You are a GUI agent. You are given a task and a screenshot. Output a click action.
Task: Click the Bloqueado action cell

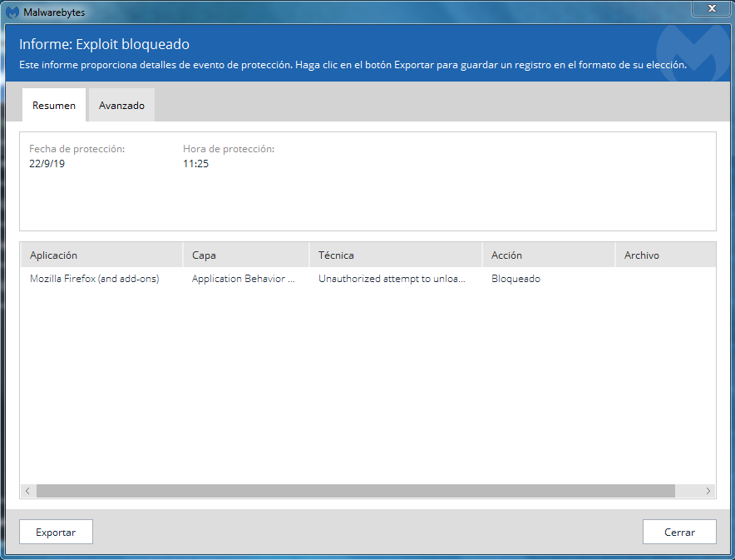pos(515,279)
